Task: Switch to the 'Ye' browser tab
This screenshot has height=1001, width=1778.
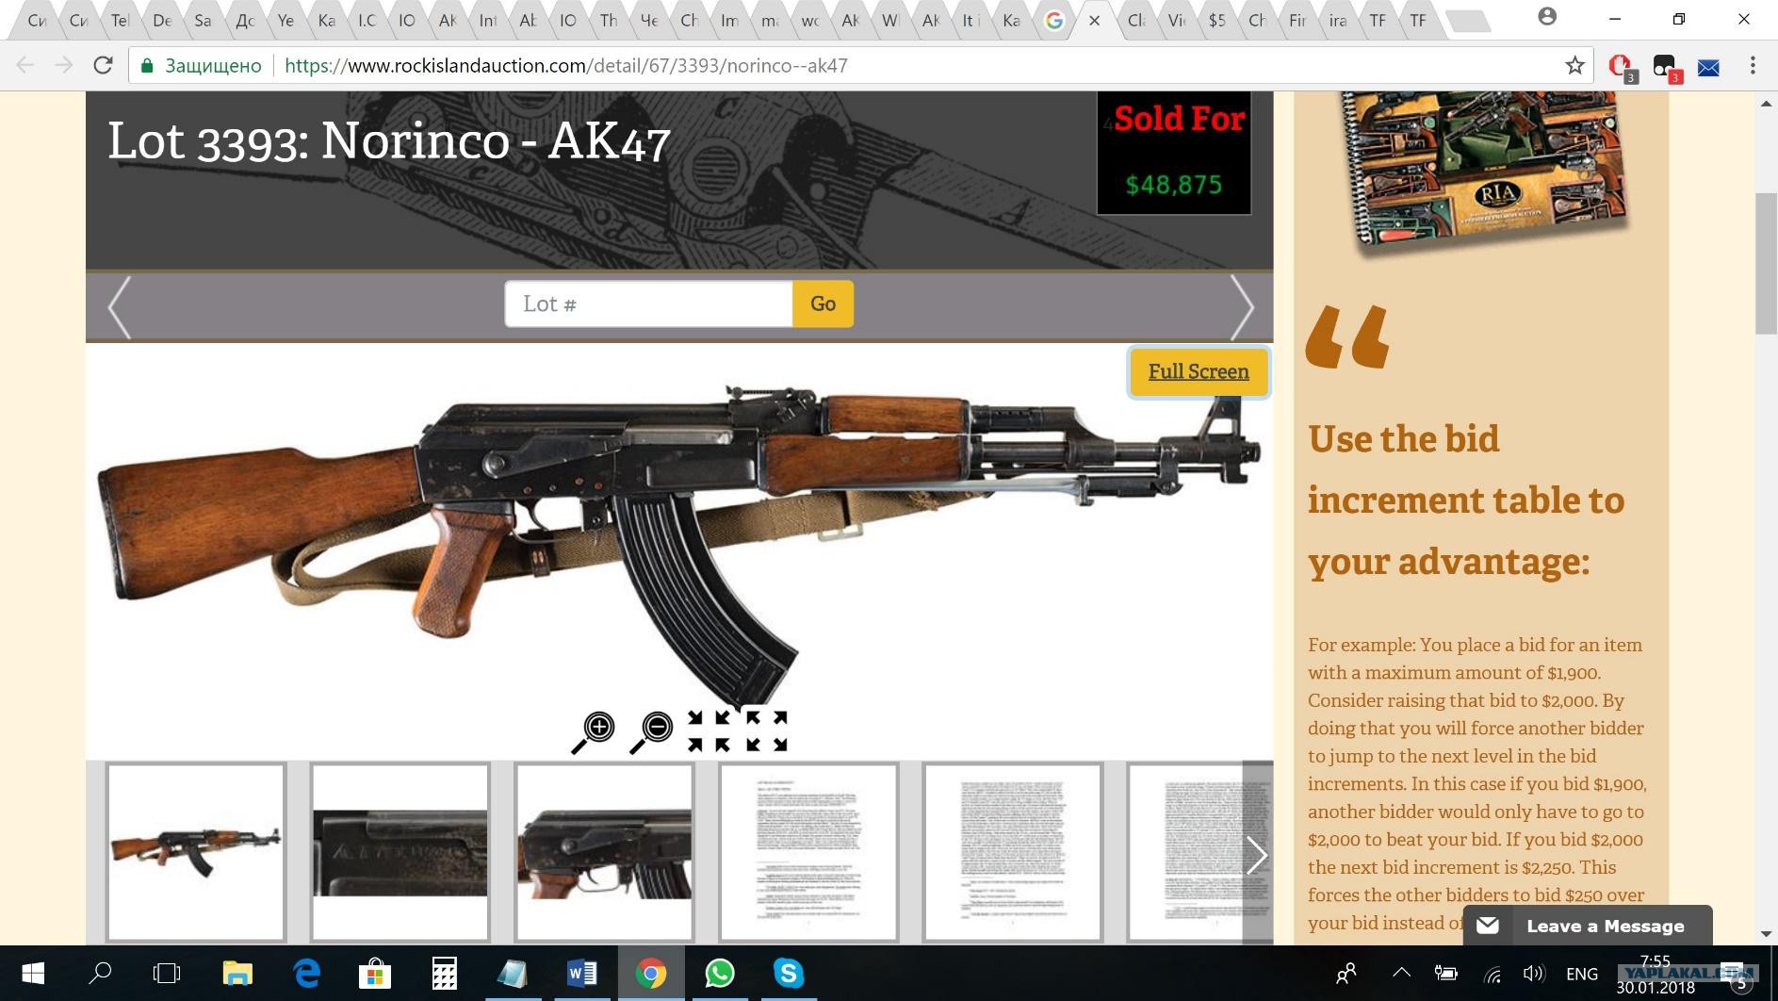Action: tap(285, 20)
